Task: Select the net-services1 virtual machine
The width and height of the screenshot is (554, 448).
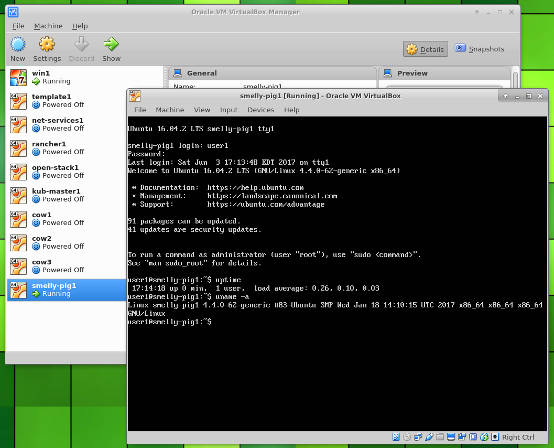Action: (67, 124)
